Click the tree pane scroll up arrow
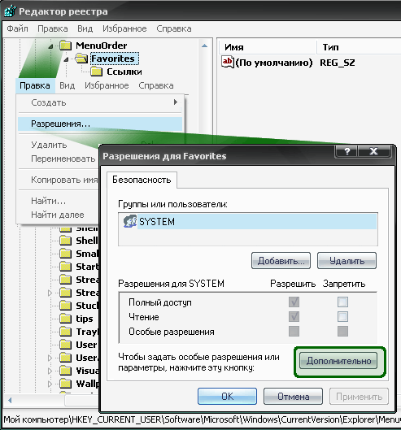This screenshot has height=430, width=401. coord(204,46)
